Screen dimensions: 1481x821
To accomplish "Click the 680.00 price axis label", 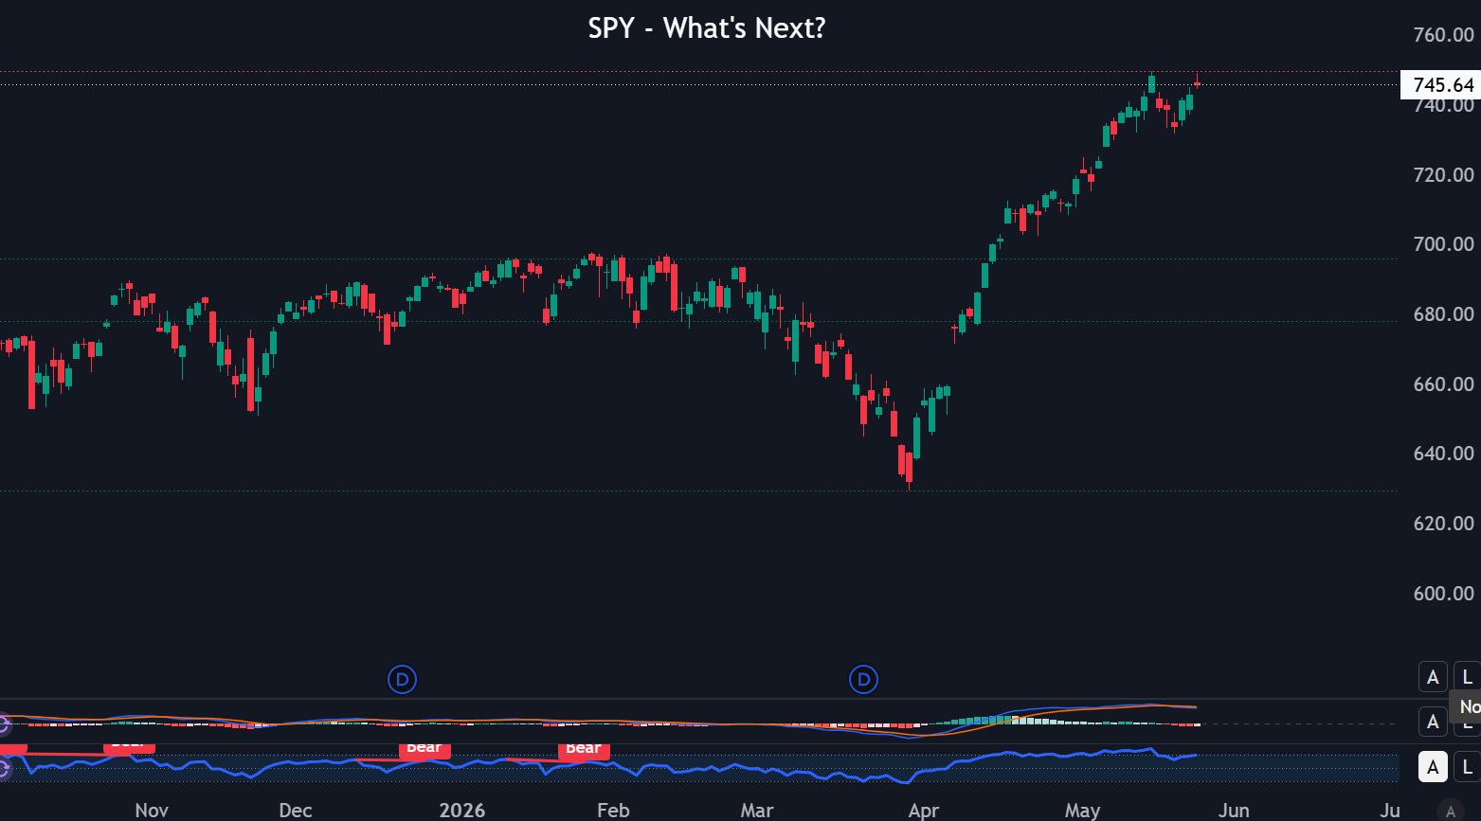I will coord(1443,314).
